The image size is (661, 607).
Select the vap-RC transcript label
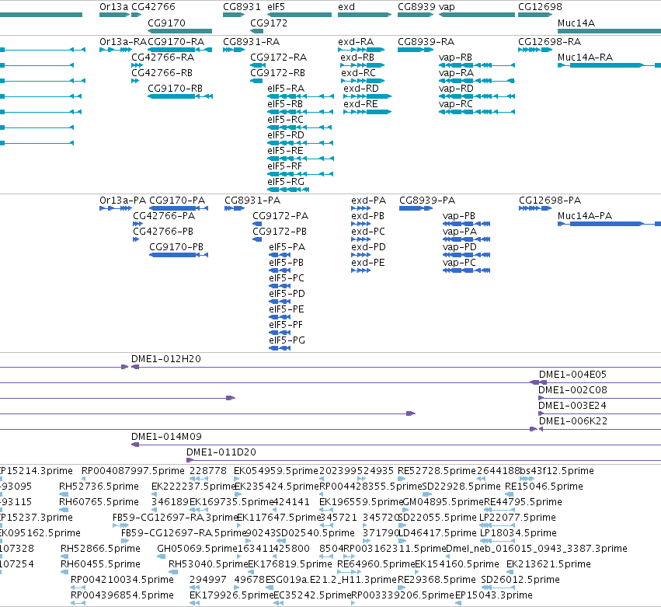tap(456, 104)
